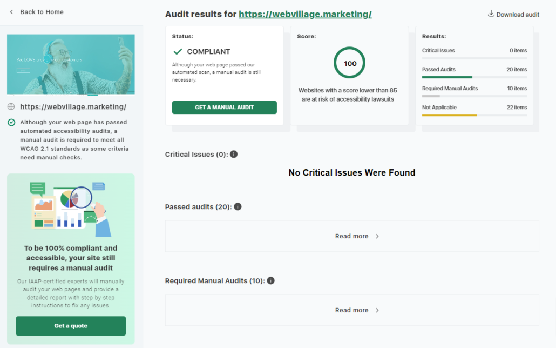This screenshot has height=348, width=556.
Task: Click the green Passed Audits progress bar
Action: click(447, 77)
